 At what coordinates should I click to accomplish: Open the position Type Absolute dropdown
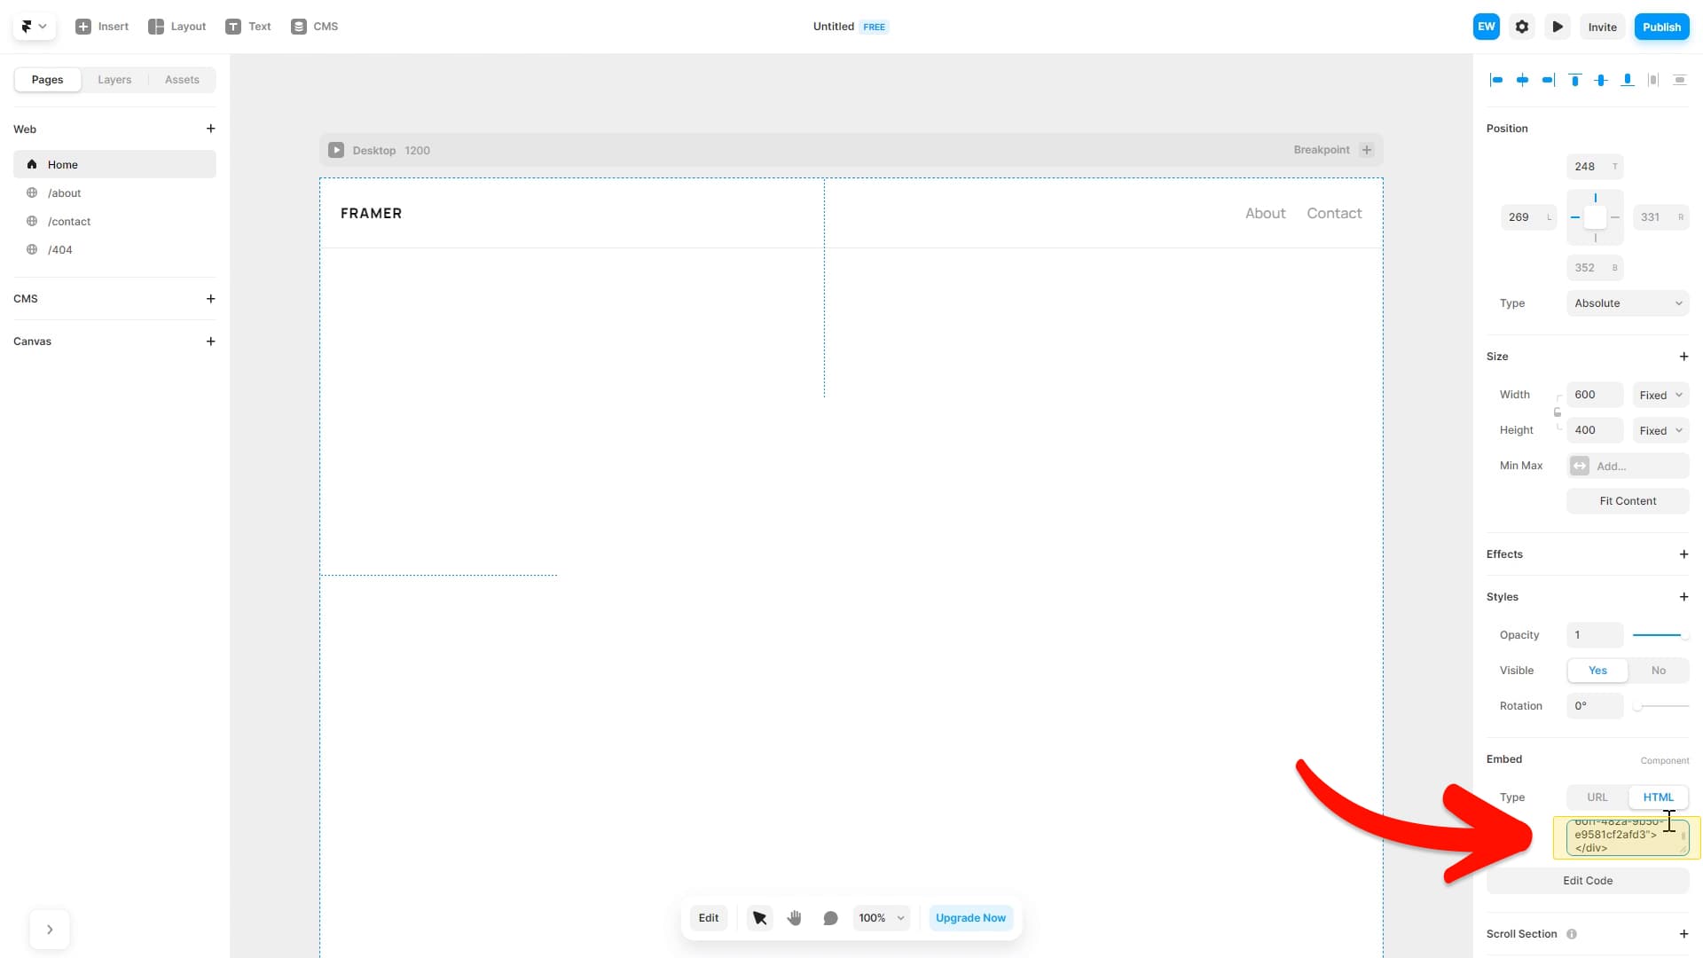(1628, 303)
